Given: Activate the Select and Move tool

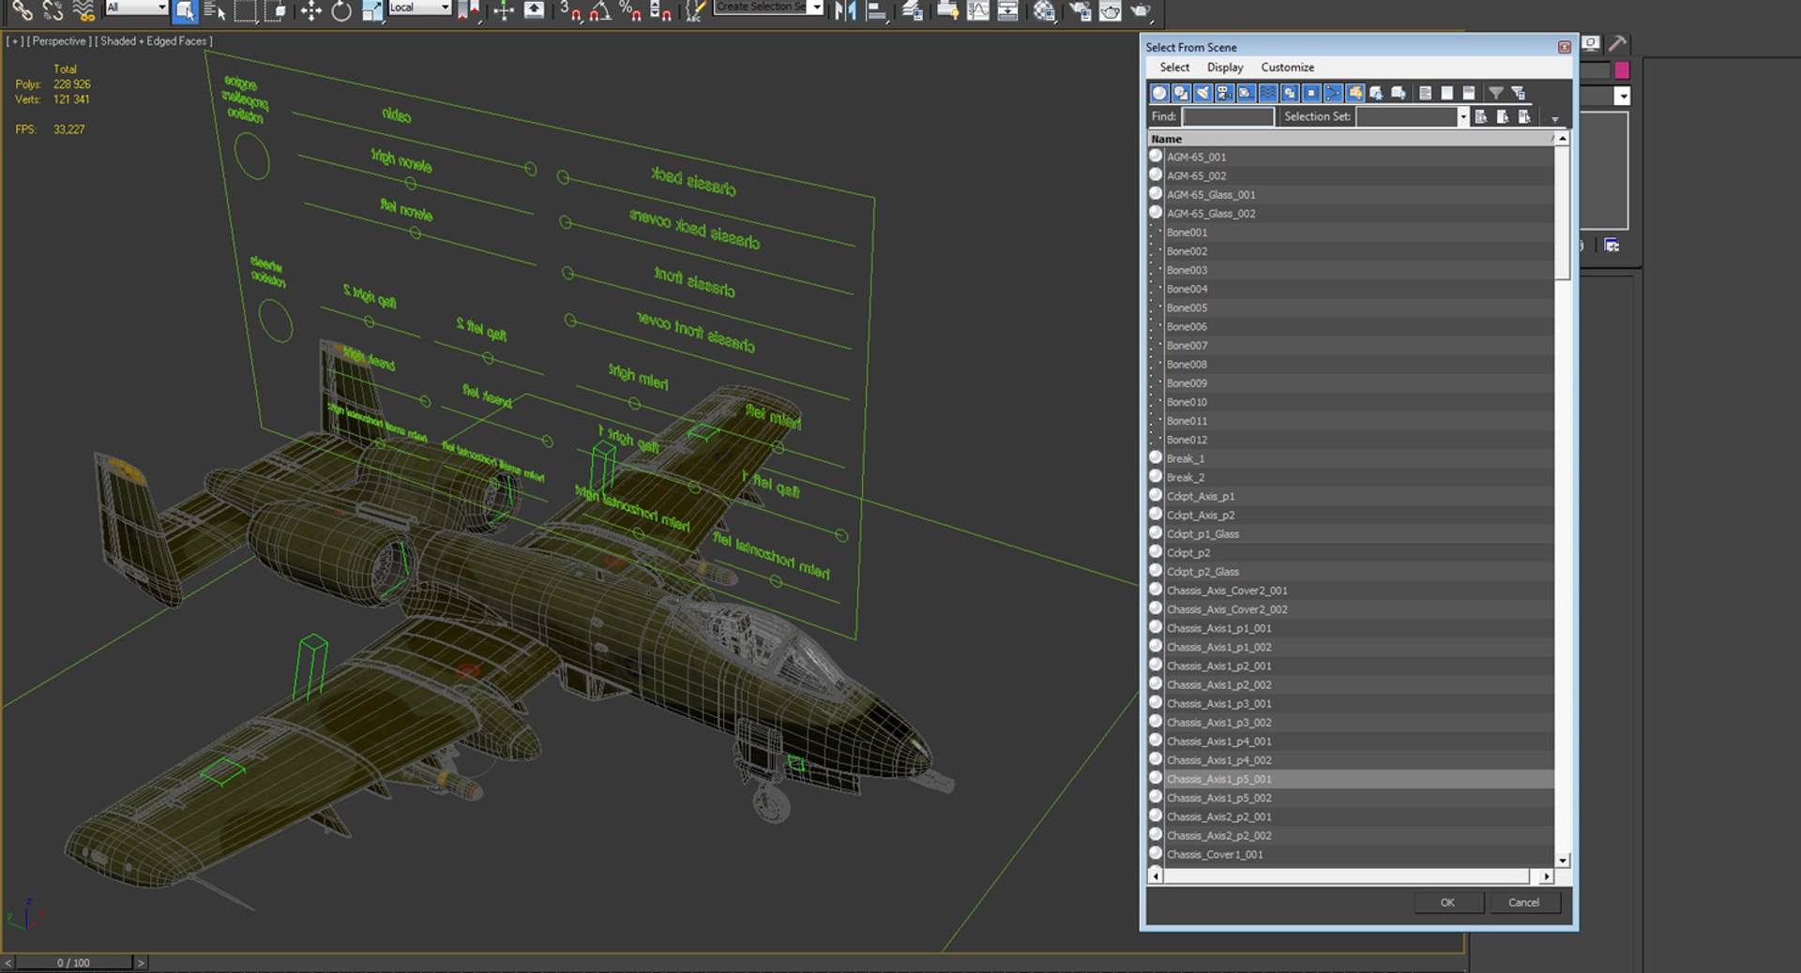Looking at the screenshot, I should (311, 10).
